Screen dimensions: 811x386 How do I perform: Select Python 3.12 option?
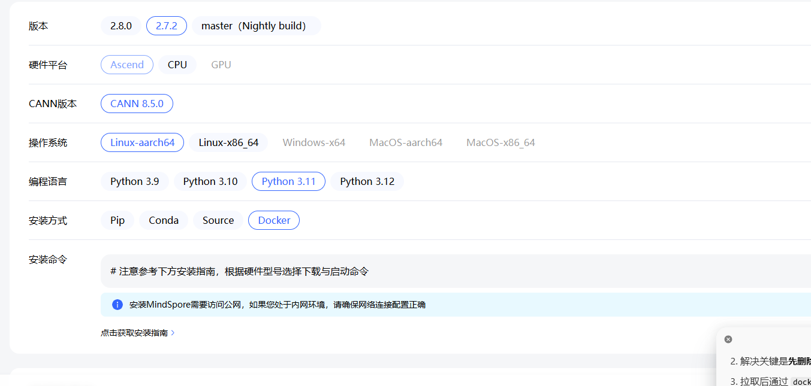pos(367,181)
